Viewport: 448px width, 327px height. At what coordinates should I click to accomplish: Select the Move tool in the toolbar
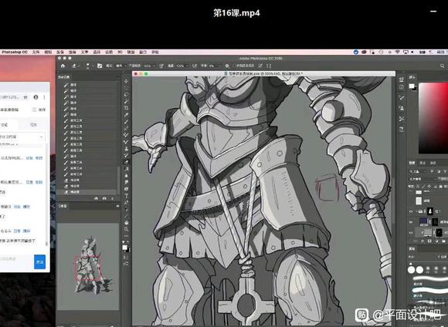pyautogui.click(x=126, y=82)
